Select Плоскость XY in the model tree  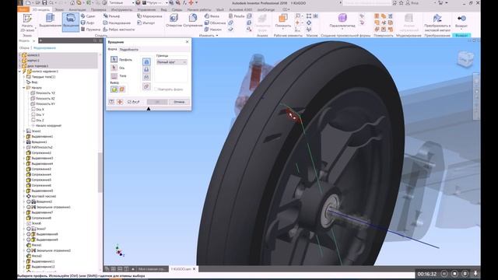click(43, 103)
